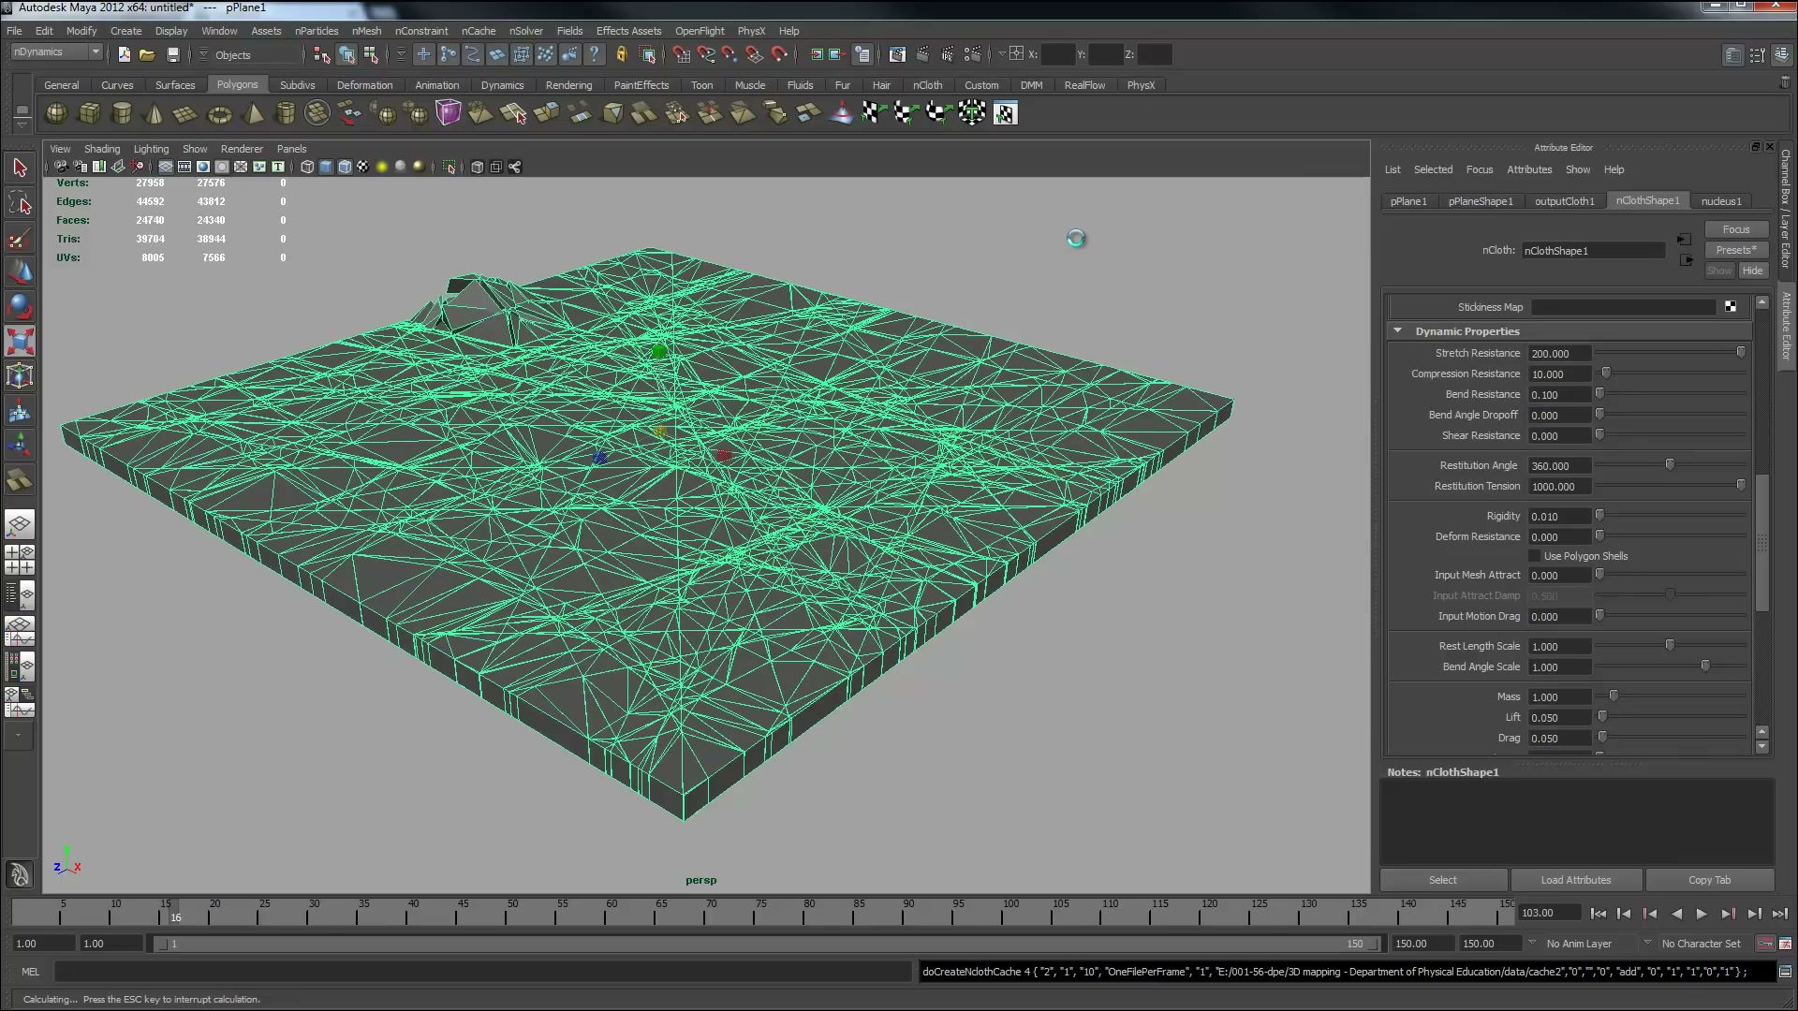Create a polygon sphere from the shelf
Image resolution: width=1798 pixels, height=1011 pixels.
click(x=56, y=113)
